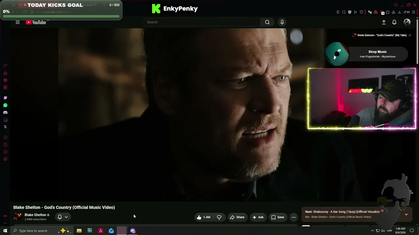419x235 pixels.
Task: Open the YouTube guide hamburger menu
Action: 18,22
